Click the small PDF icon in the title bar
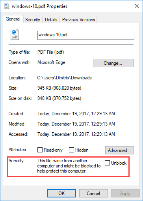Image resolution: width=143 pixels, height=201 pixels. 6,6
